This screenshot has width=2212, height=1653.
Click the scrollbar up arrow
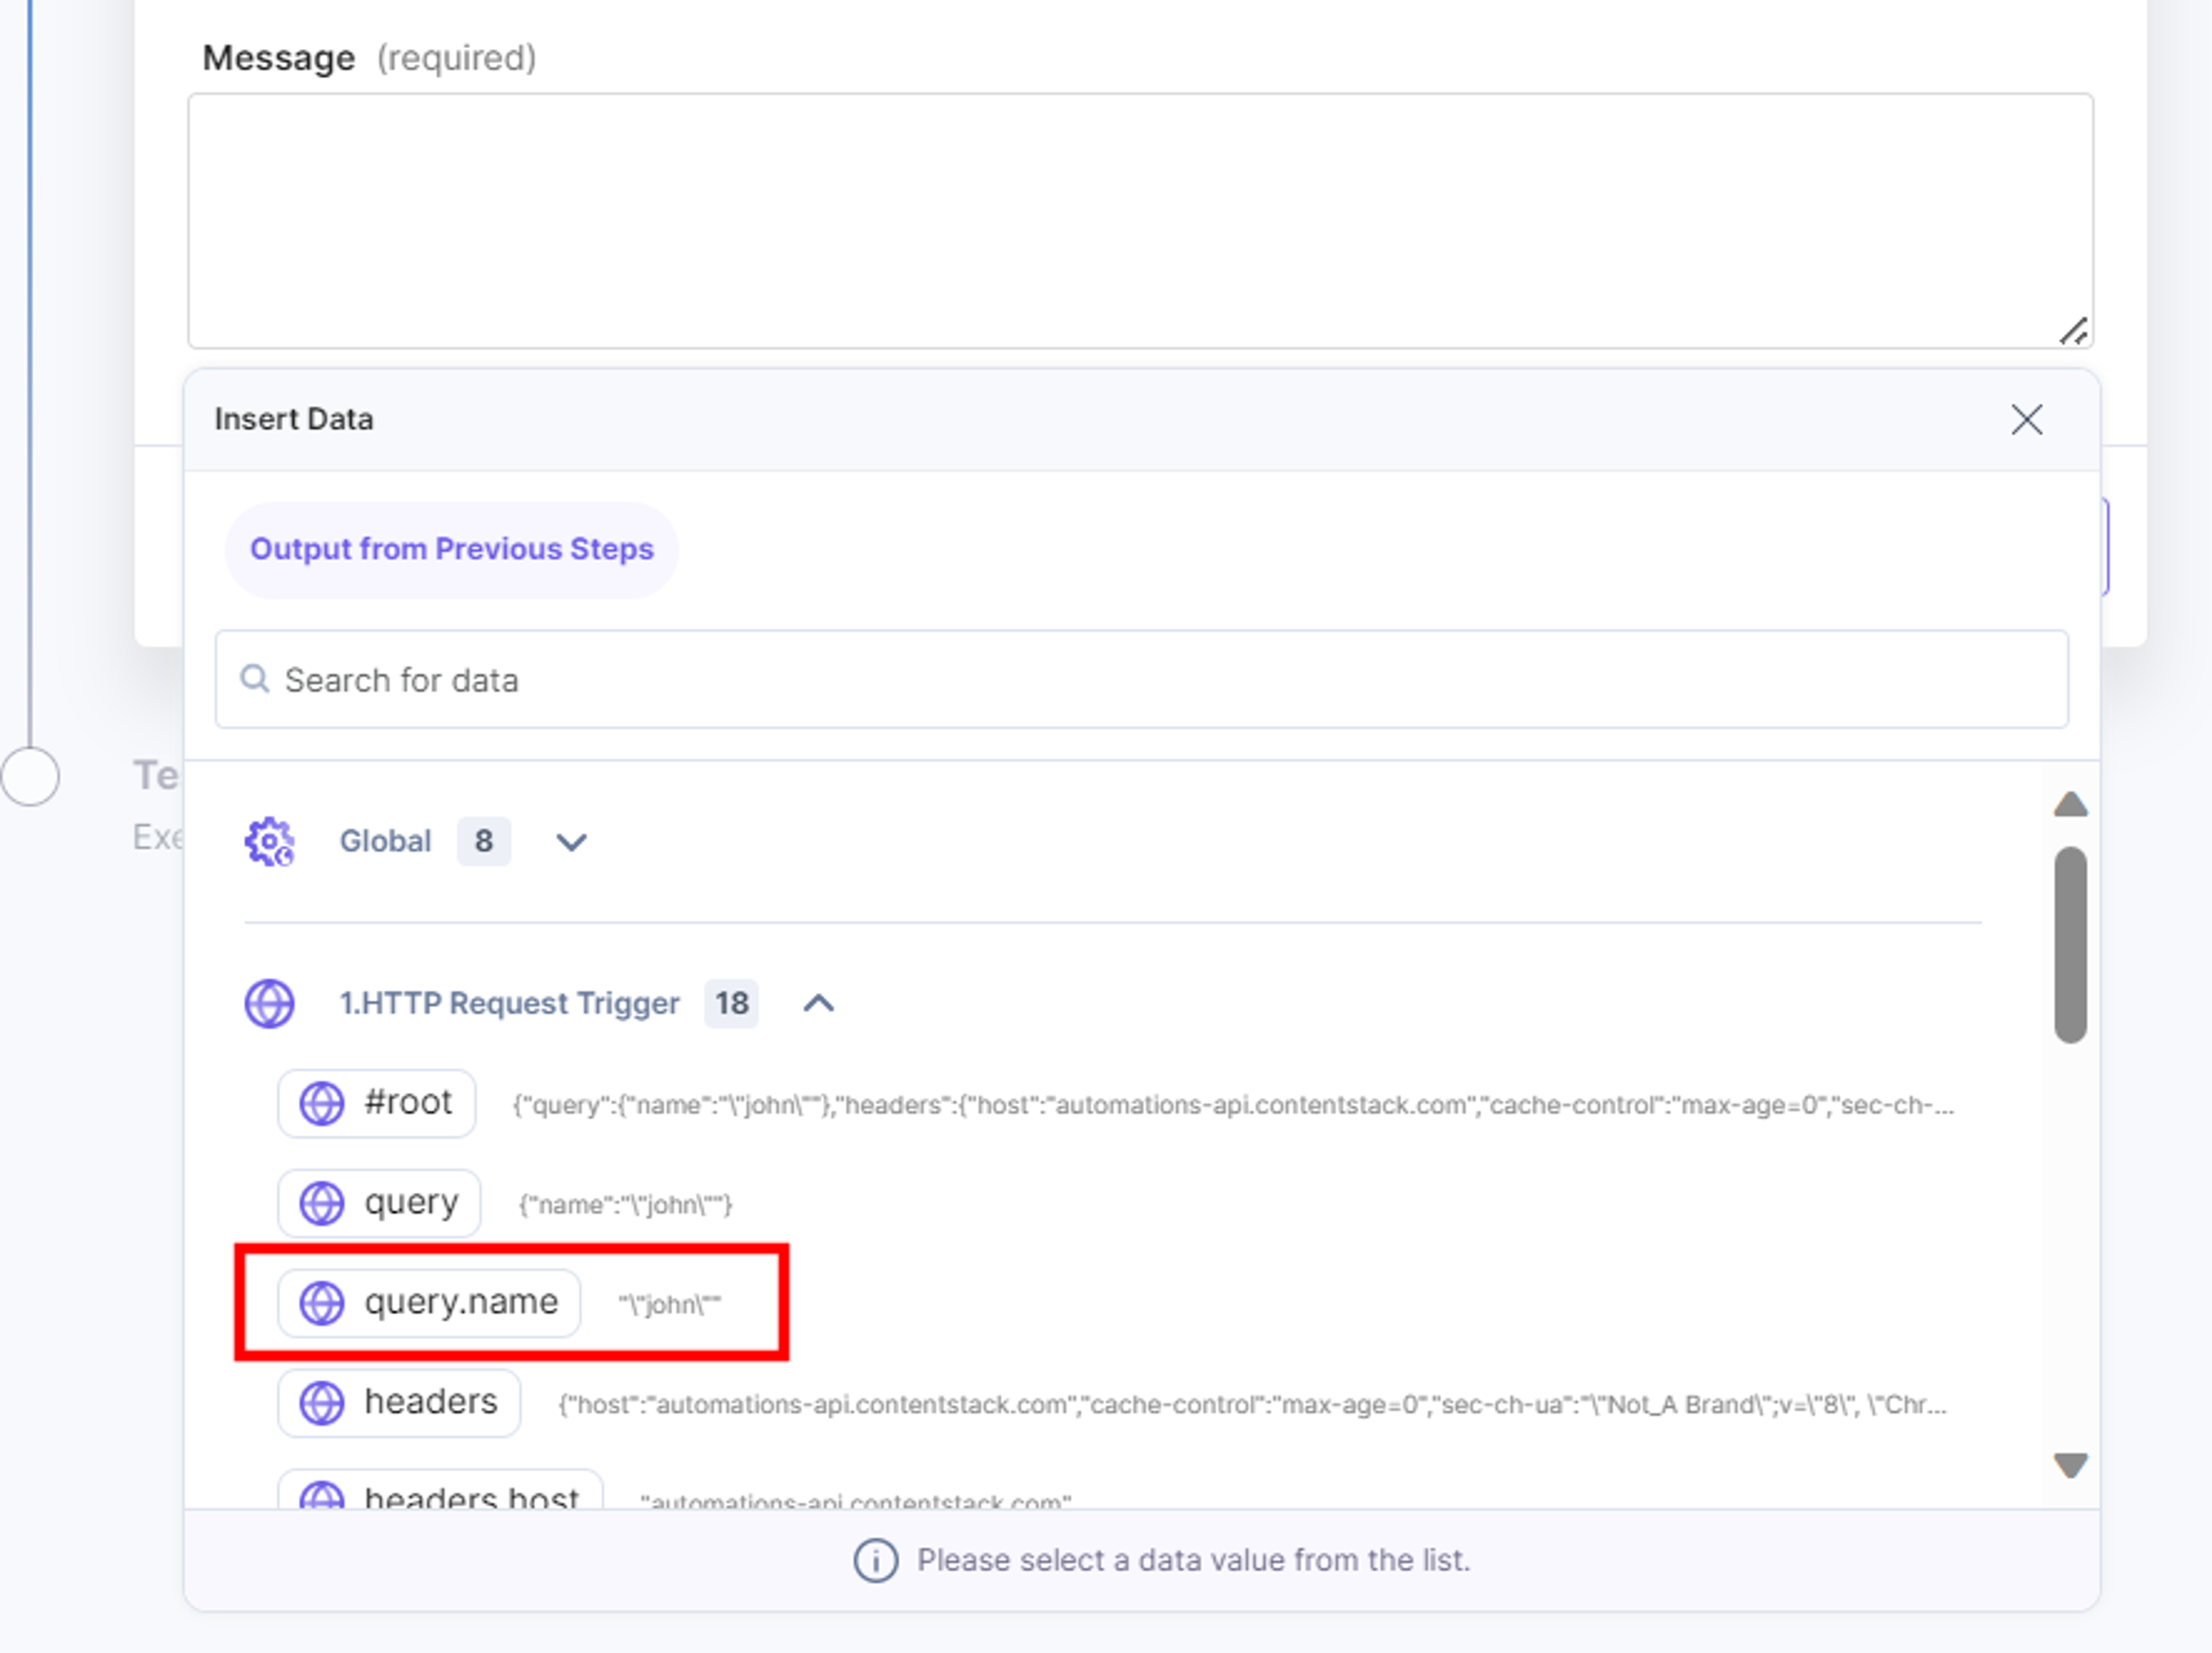pos(2070,804)
